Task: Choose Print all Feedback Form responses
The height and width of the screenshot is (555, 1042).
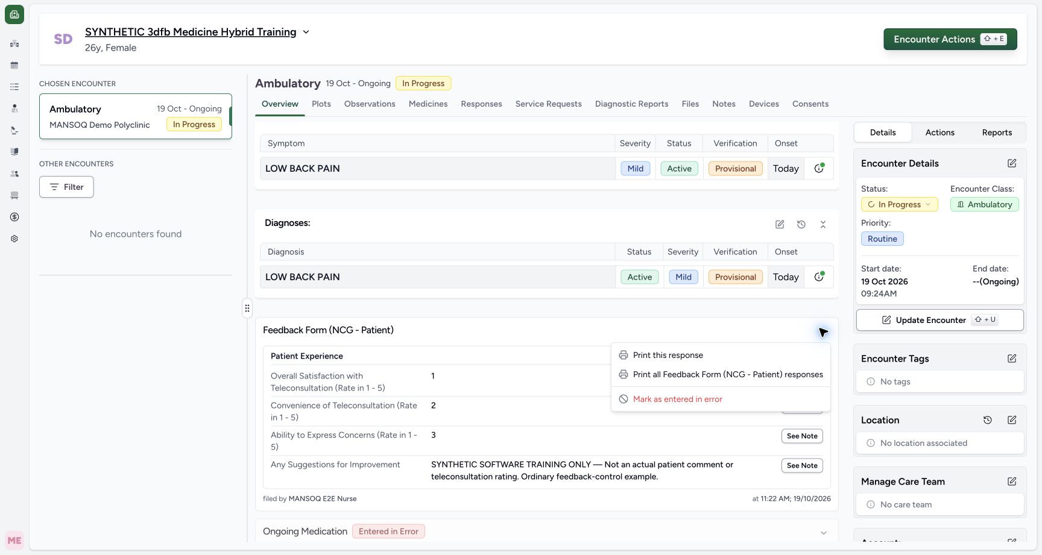Action: (721, 374)
